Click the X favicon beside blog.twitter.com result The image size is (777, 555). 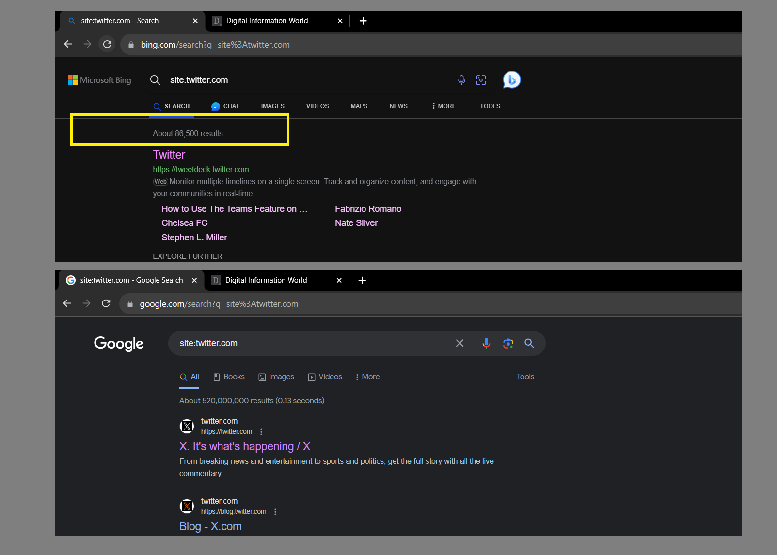pos(187,507)
